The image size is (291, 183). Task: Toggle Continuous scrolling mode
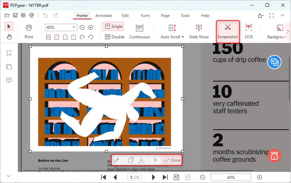(139, 31)
